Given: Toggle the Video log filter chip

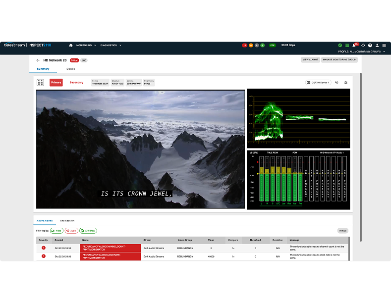Looking at the screenshot, I should coord(56,231).
